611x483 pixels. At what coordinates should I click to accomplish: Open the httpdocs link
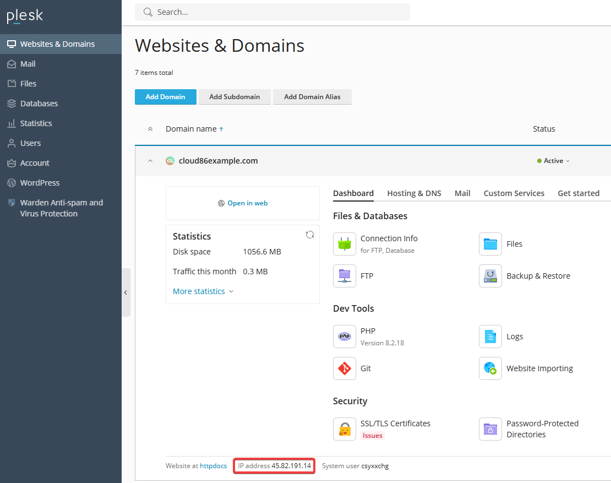tap(213, 465)
